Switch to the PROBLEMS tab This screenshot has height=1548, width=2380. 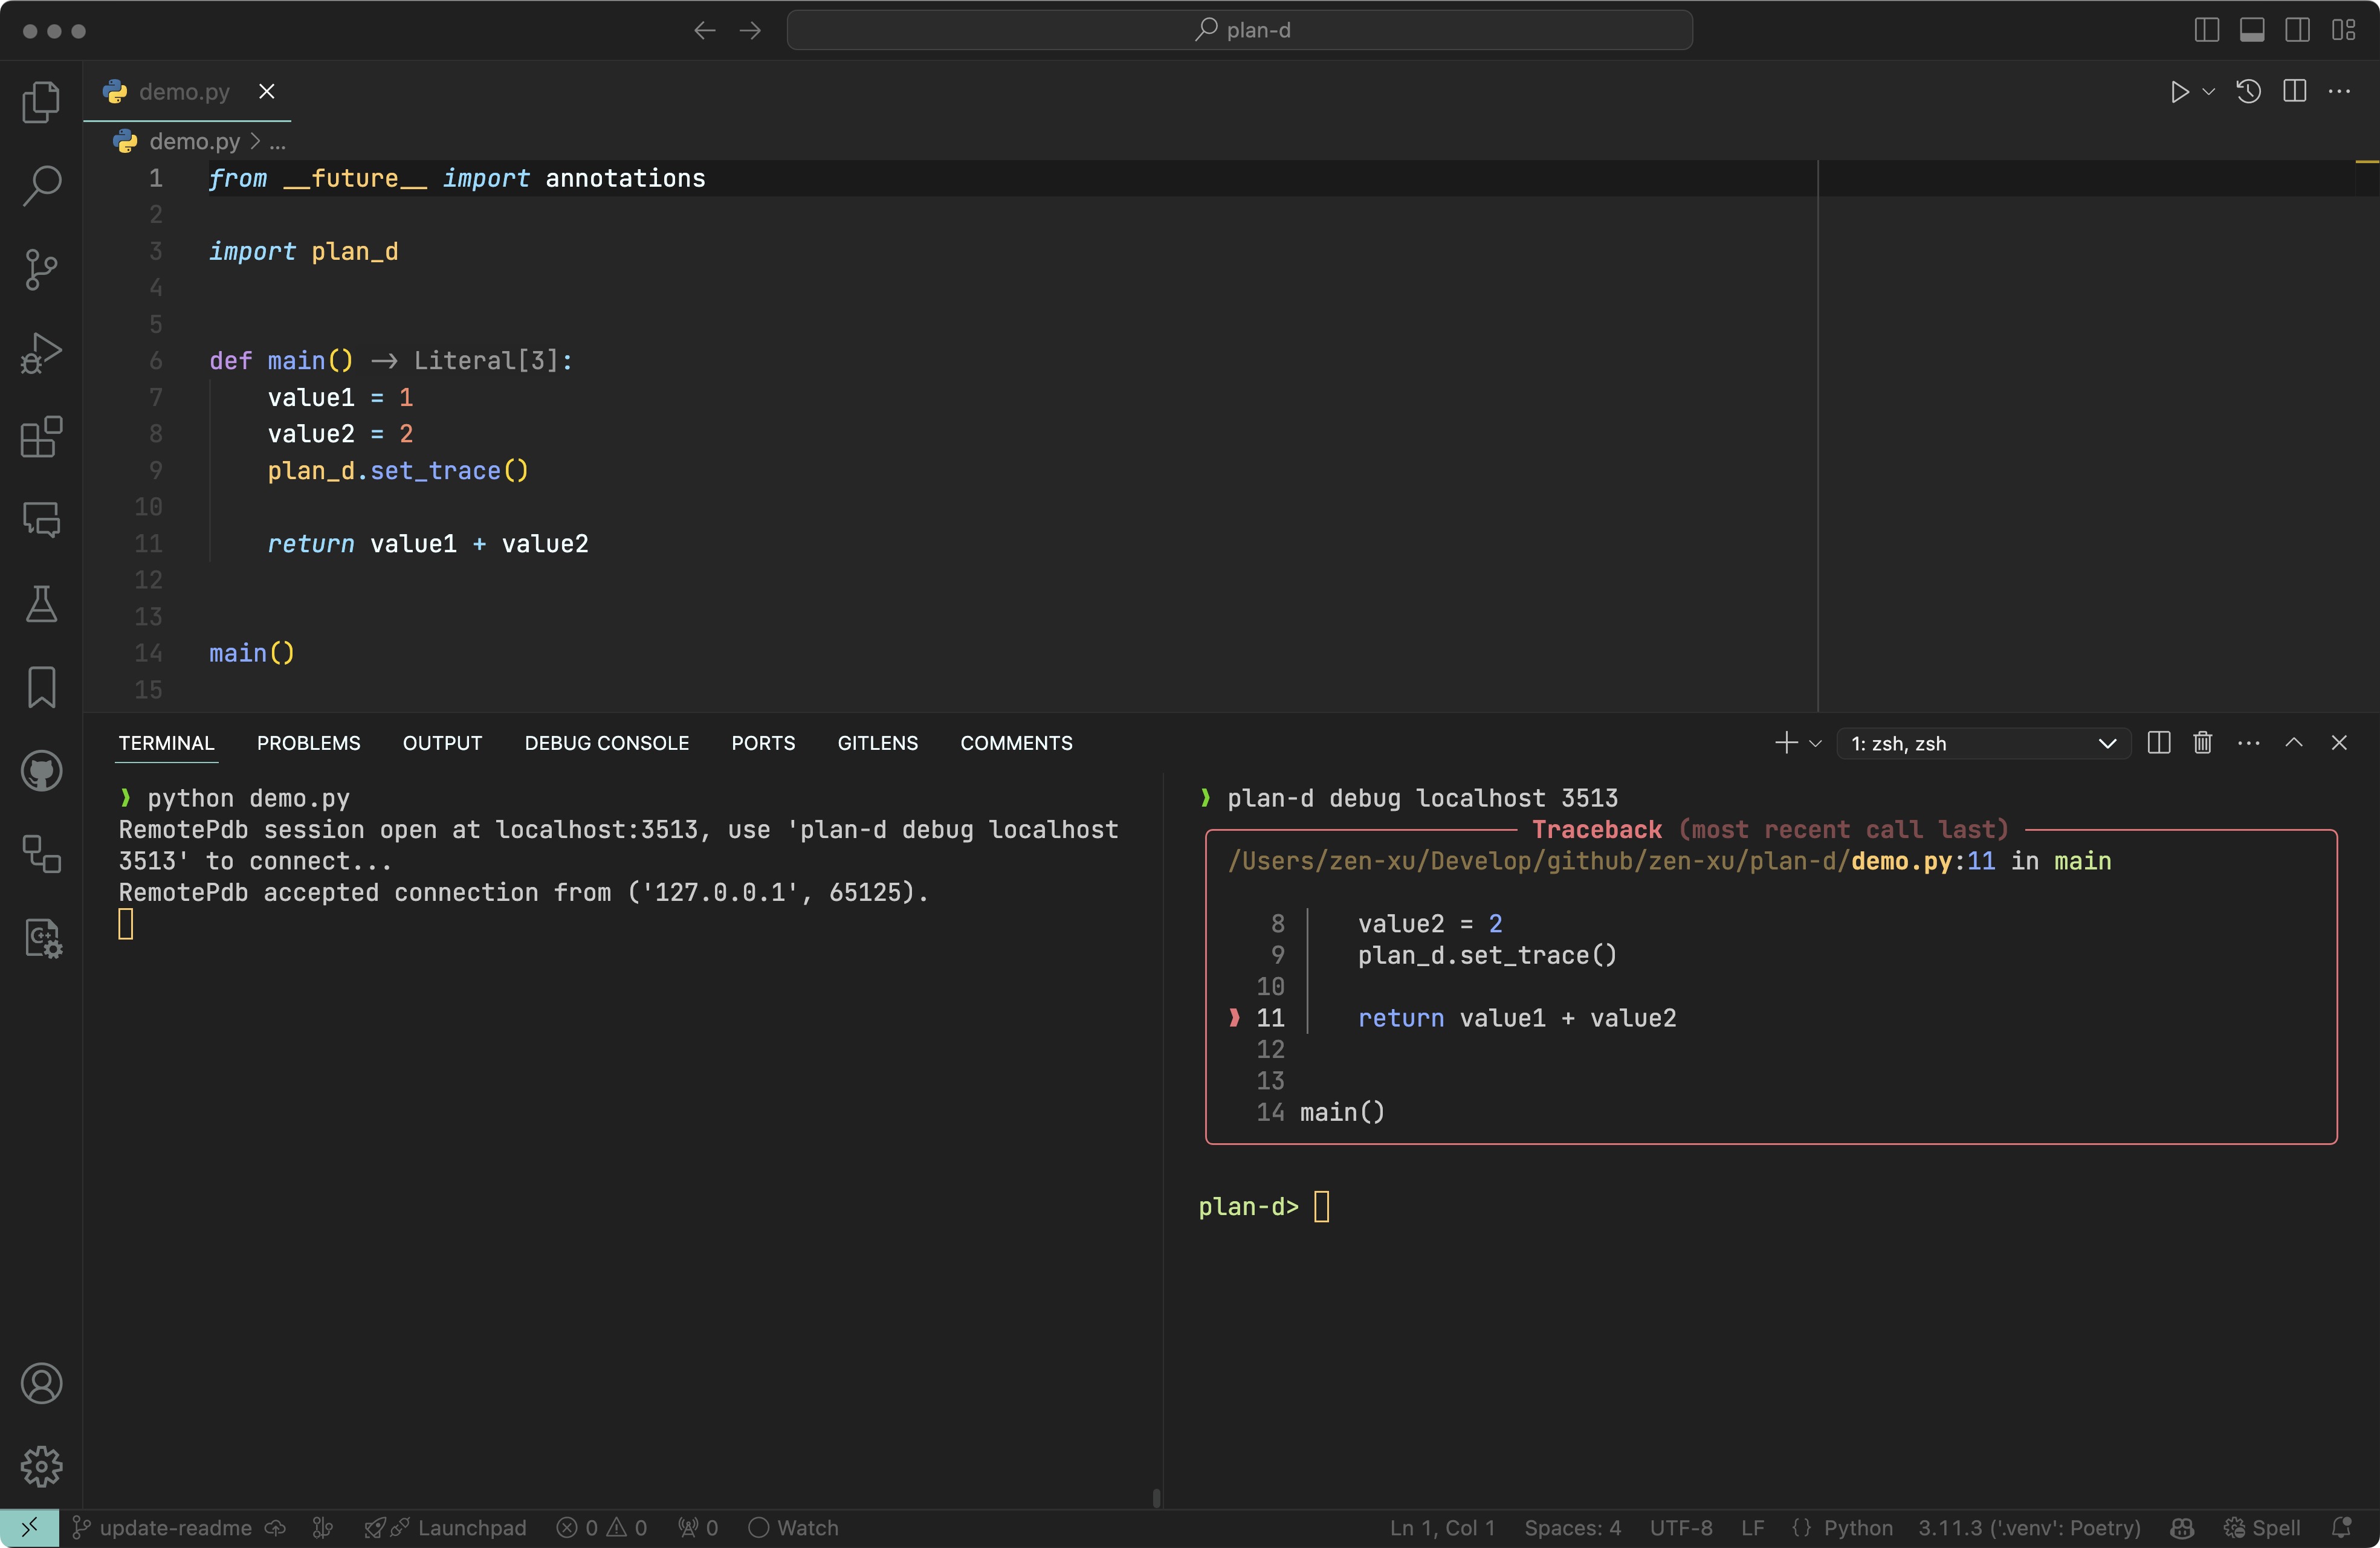pos(308,743)
